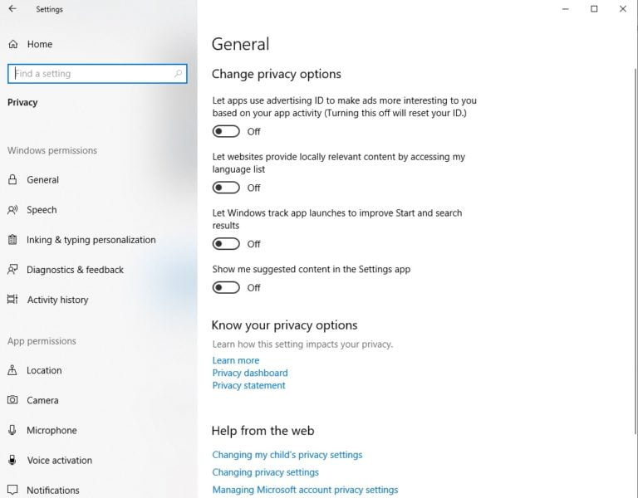Viewport: 638px width, 498px height.
Task: Click the Find a setting search box
Action: 97,74
